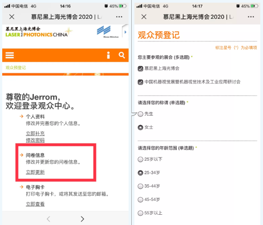Screen dimensions: 263x225
Task: Choose the 25岁以下 age option
Action: point(140,159)
